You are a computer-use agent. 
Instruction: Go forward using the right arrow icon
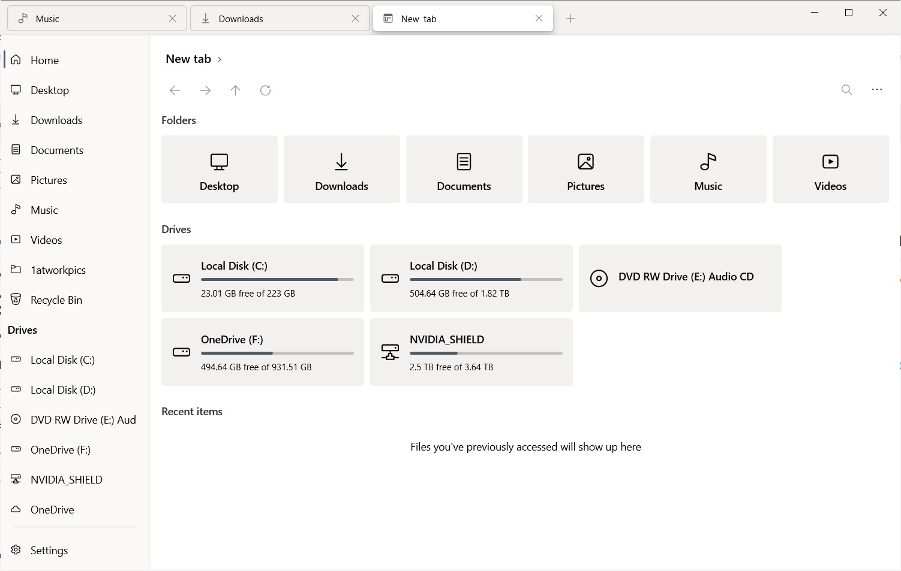coord(205,90)
